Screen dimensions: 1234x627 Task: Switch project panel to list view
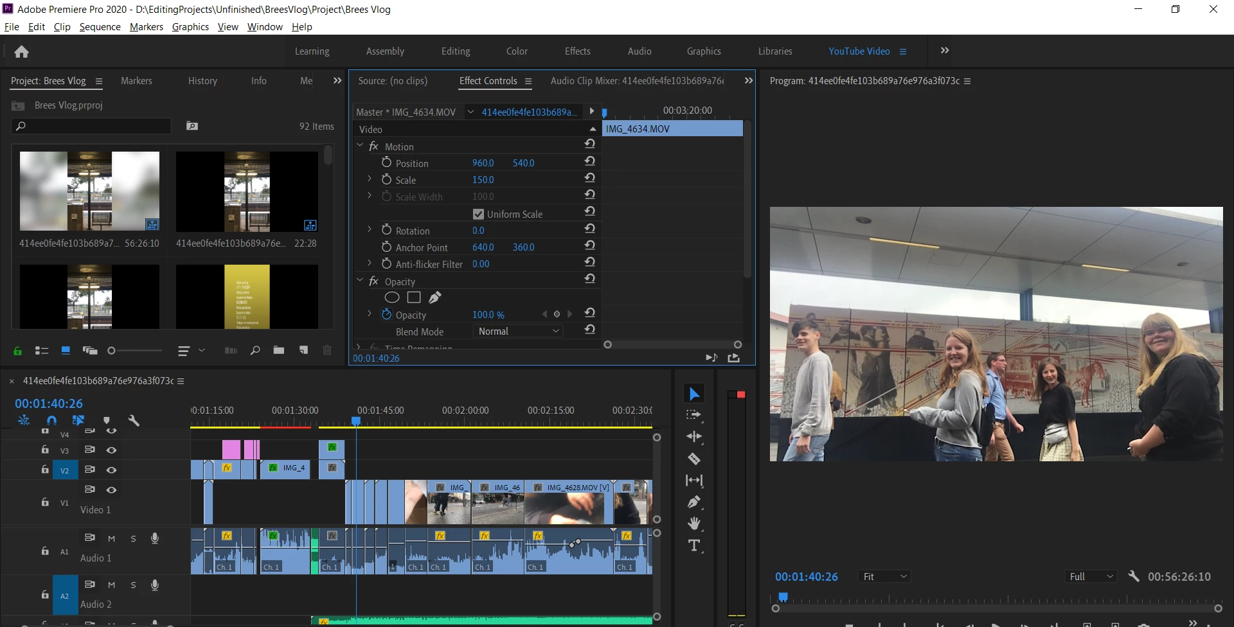tap(42, 351)
